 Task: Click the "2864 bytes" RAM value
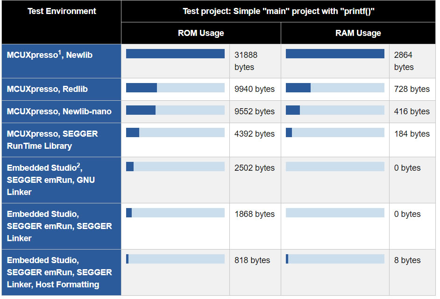[404, 61]
